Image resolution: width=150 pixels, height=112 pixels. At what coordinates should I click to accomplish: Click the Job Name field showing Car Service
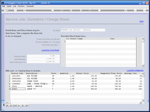tap(83, 30)
